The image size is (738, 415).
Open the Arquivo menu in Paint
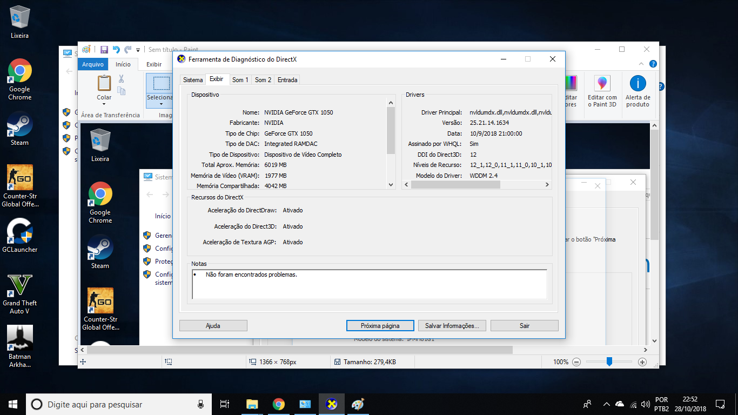tap(93, 64)
